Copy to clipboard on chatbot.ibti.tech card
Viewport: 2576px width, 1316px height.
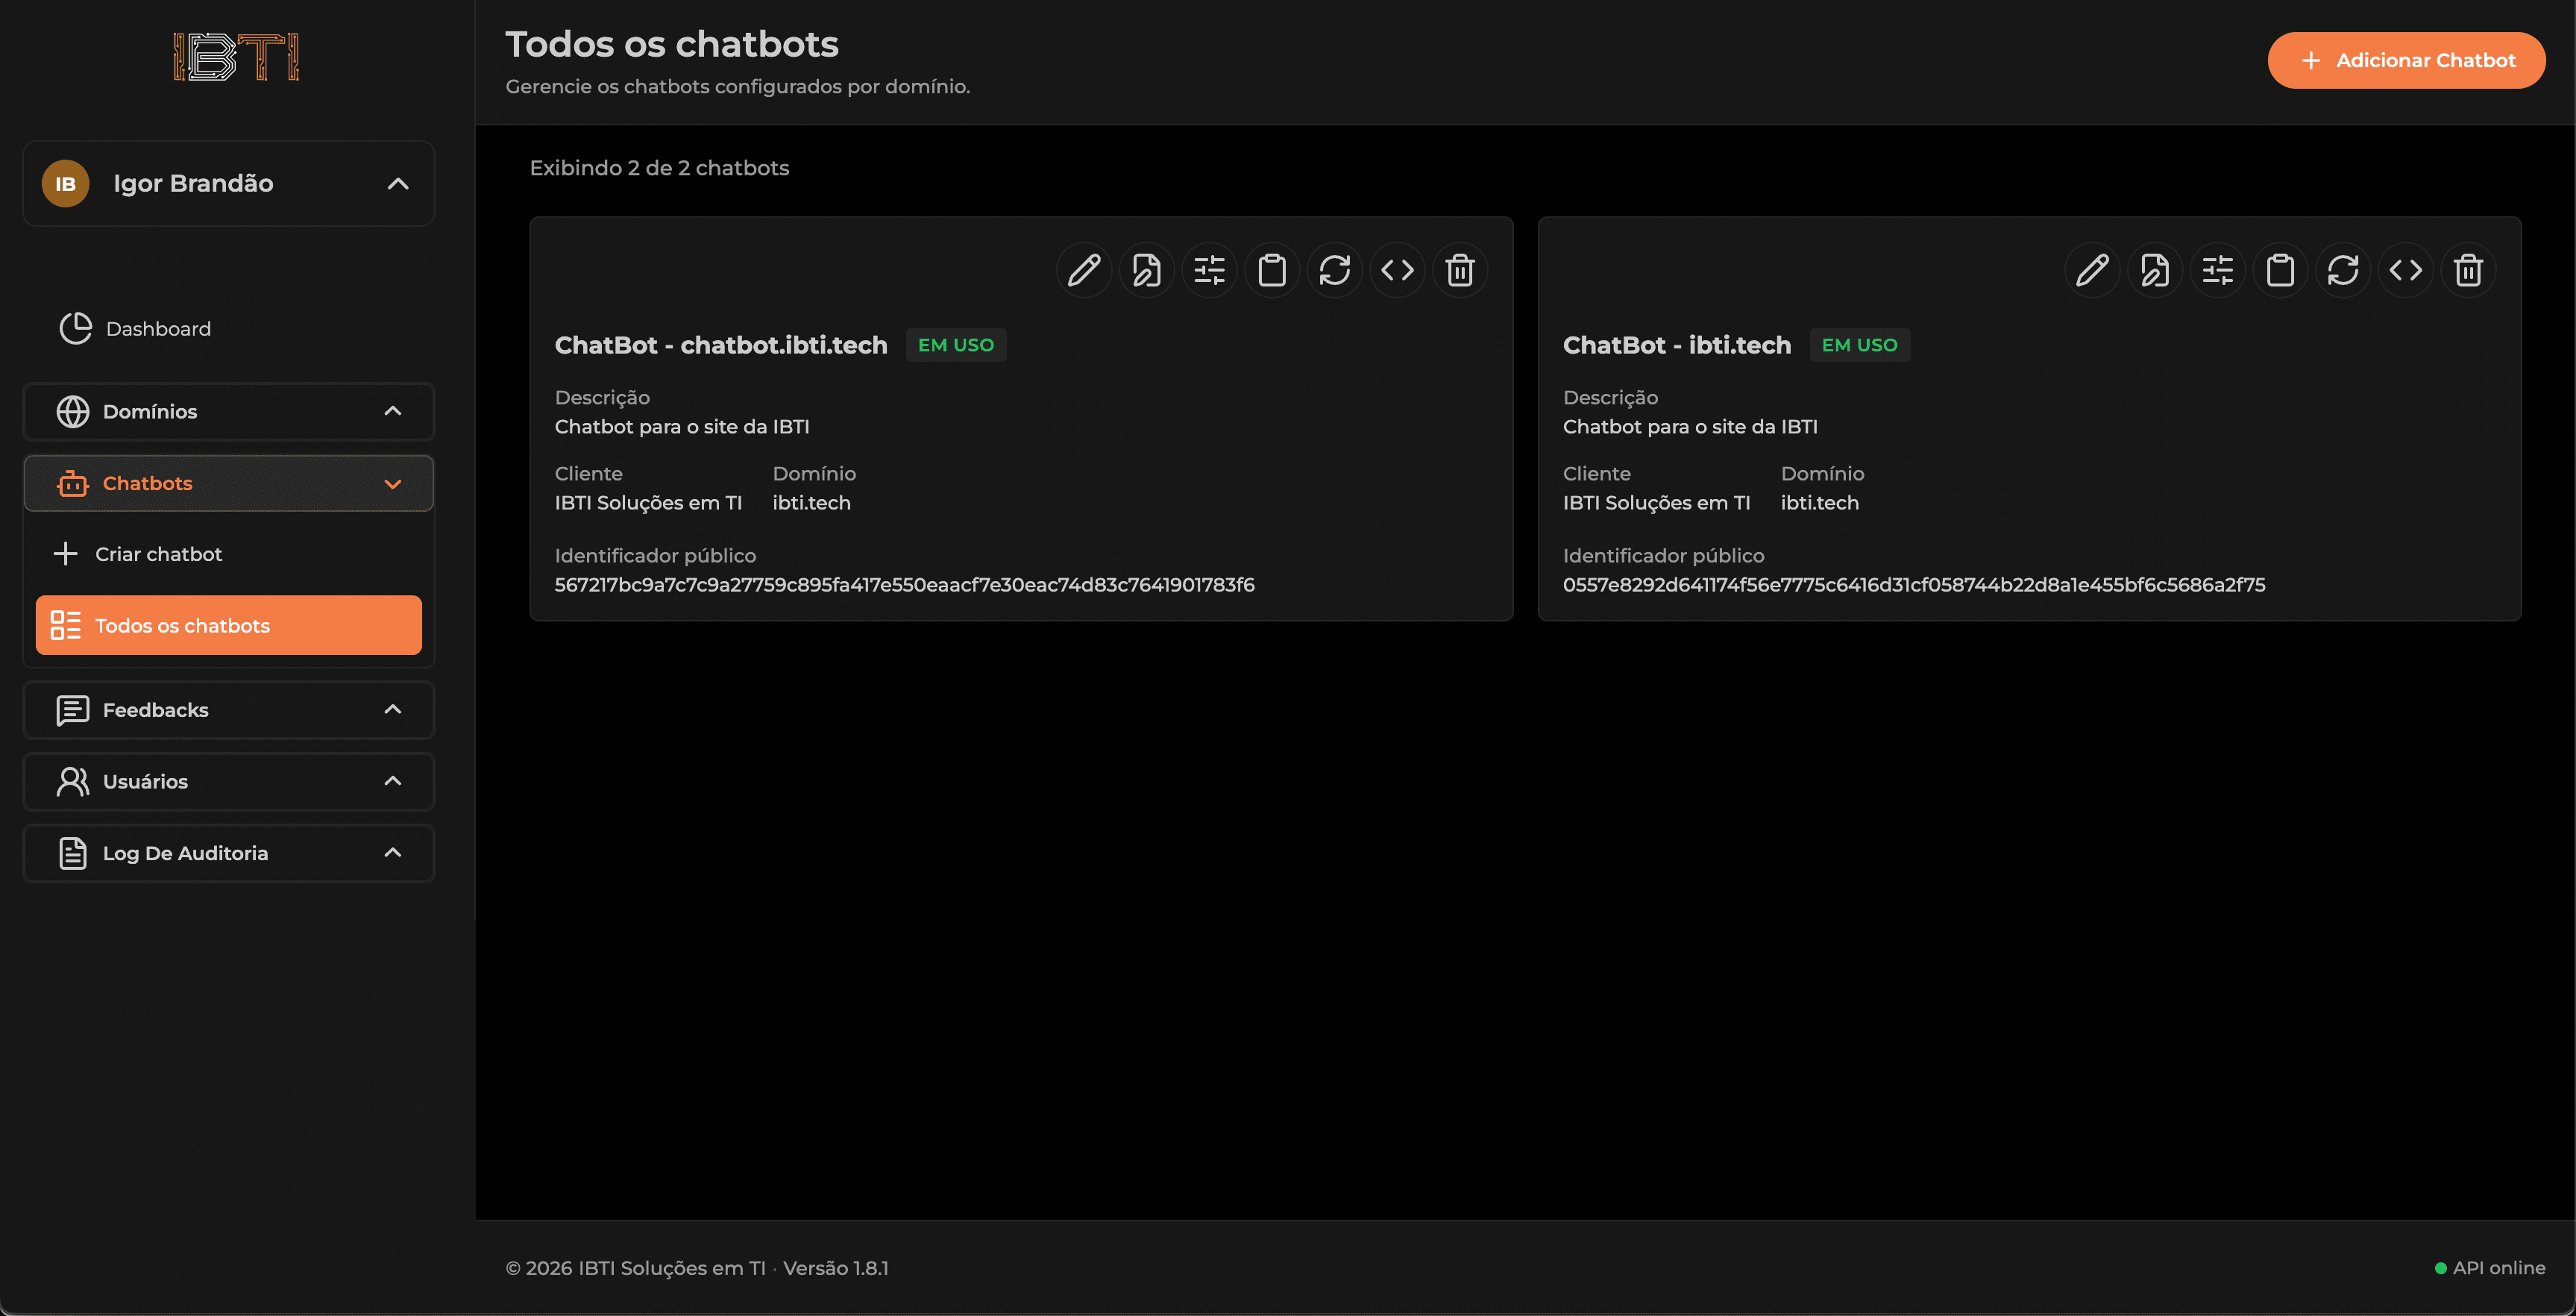(1272, 270)
